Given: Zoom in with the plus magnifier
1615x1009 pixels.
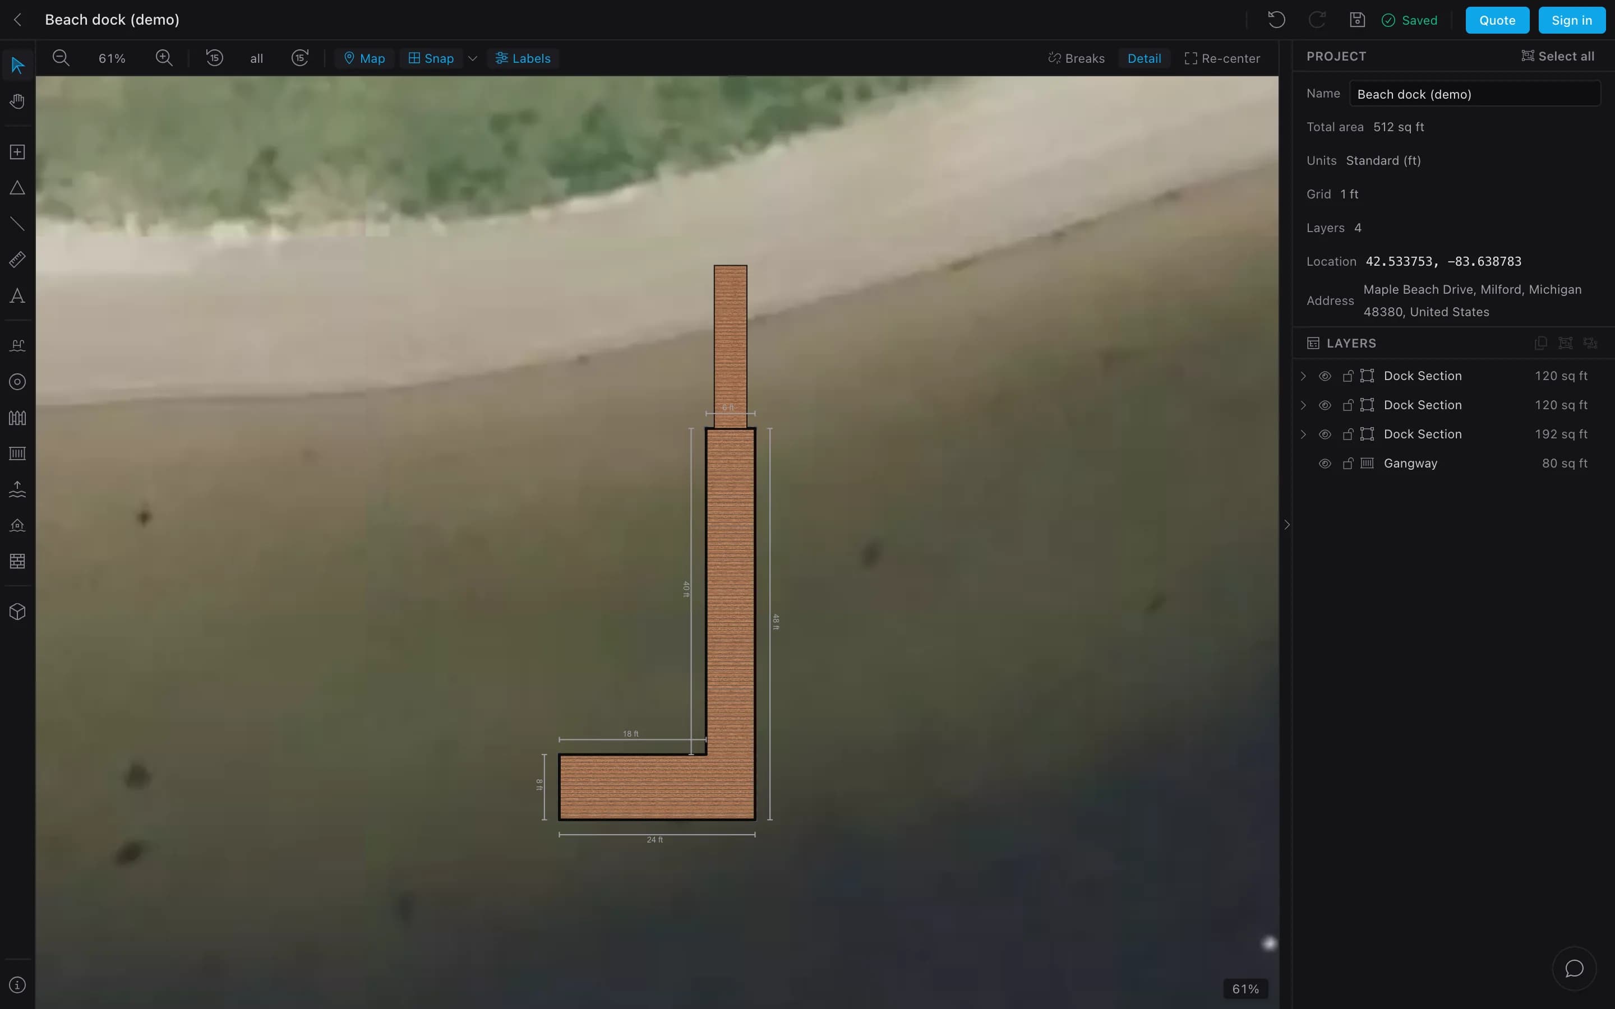Looking at the screenshot, I should 164,58.
